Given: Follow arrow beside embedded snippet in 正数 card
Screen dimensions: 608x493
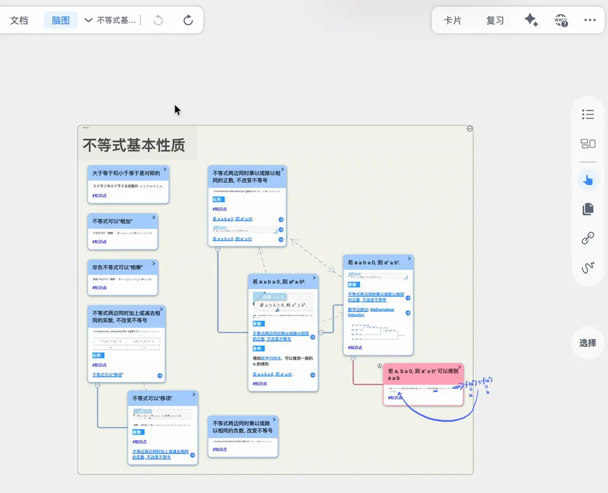Looking at the screenshot, I should (281, 229).
